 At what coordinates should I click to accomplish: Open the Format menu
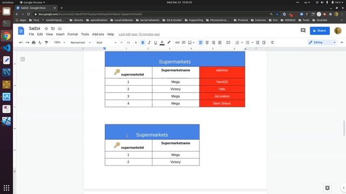tap(72, 34)
